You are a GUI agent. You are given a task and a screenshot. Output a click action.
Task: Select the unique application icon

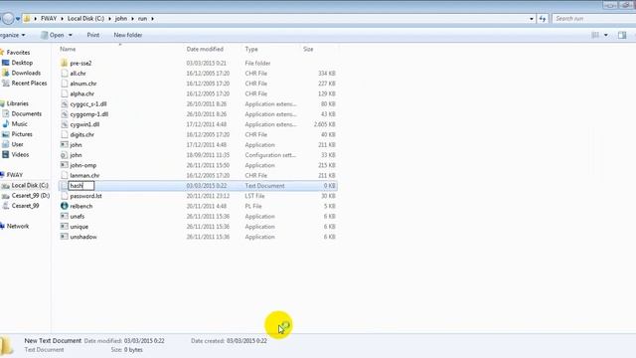[x=64, y=227]
